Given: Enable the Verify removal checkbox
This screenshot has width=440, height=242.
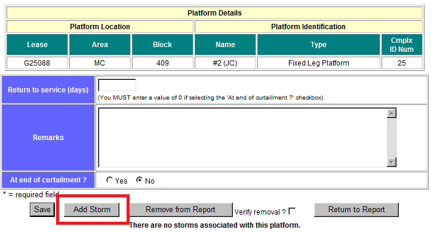Looking at the screenshot, I should 292,212.
